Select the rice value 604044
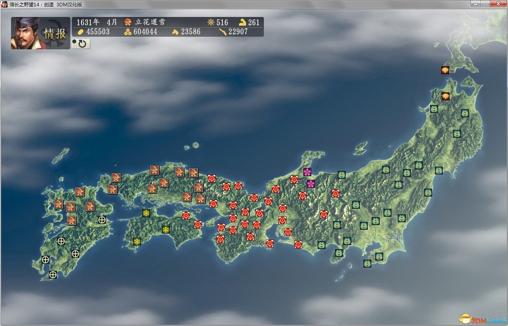508x326 pixels. (145, 32)
